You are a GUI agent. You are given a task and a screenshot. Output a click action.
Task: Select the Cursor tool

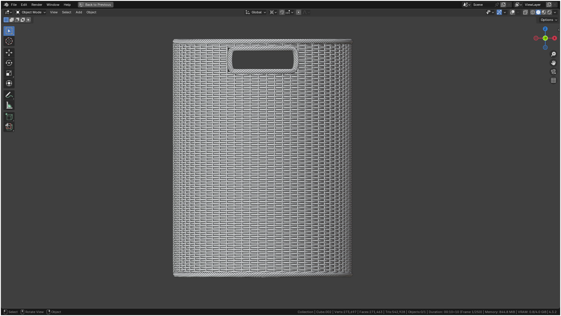pyautogui.click(x=9, y=41)
